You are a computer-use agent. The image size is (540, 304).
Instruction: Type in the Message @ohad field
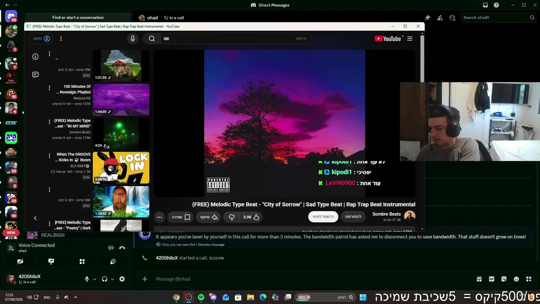pyautogui.click(x=312, y=279)
